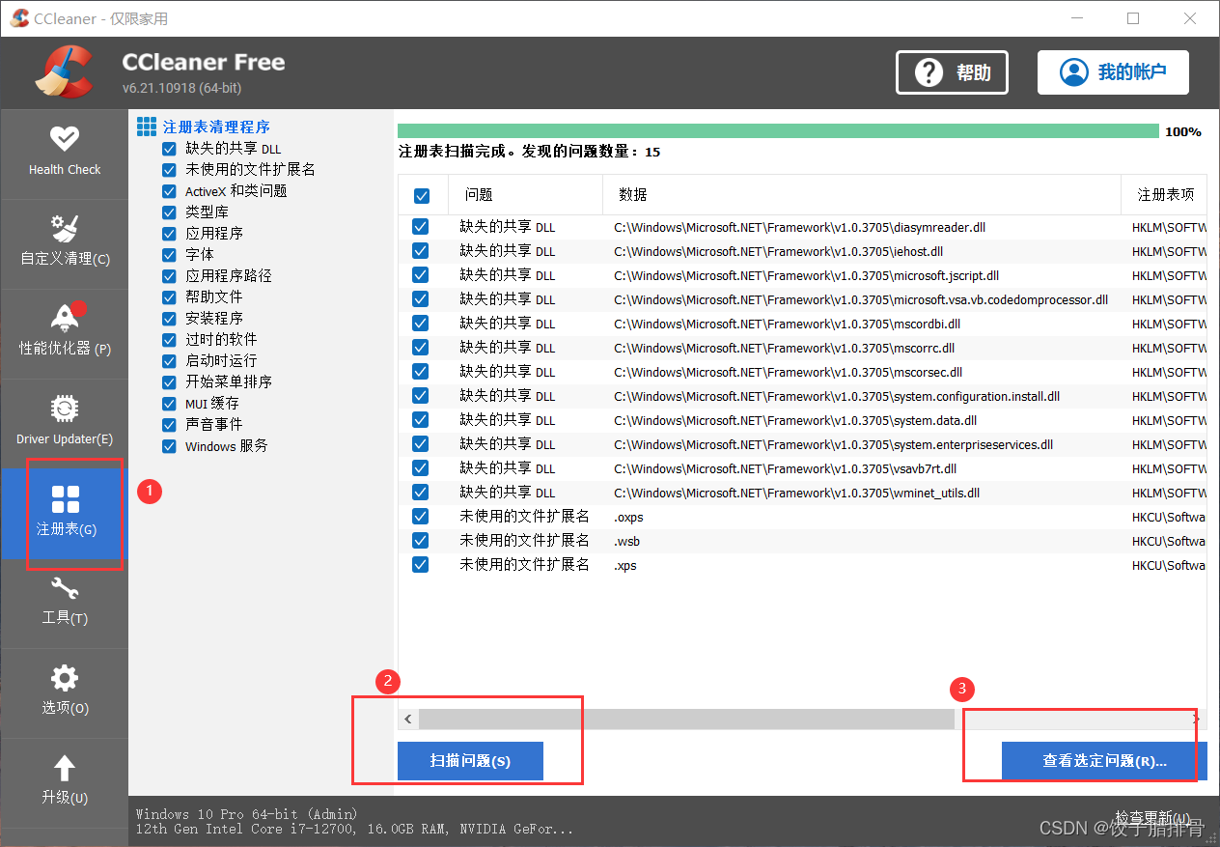Uncheck the .xps extension result row
The width and height of the screenshot is (1220, 847).
pos(420,565)
